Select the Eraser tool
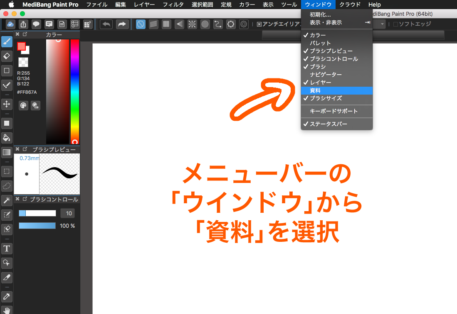Screen dimensions: 457x314 pyautogui.click(x=7, y=56)
